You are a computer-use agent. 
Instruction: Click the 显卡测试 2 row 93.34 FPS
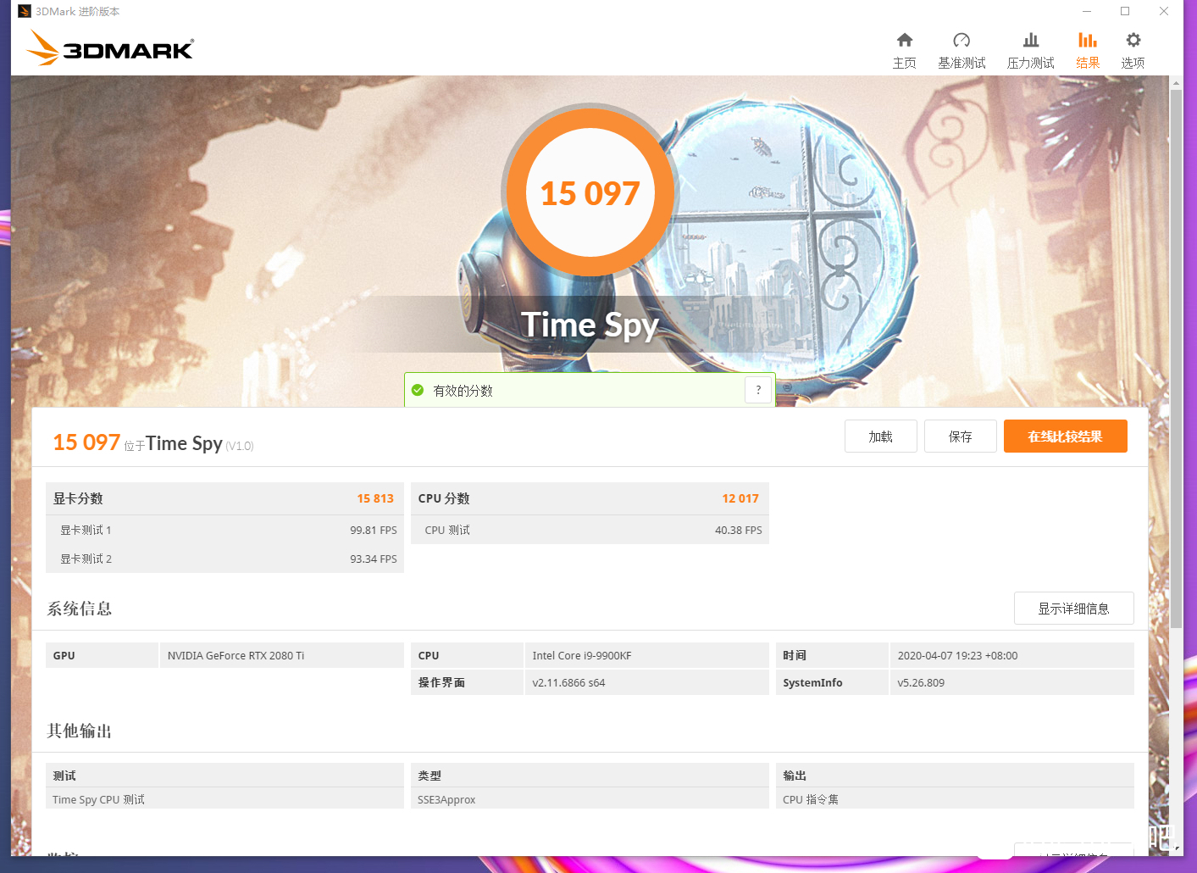(224, 559)
